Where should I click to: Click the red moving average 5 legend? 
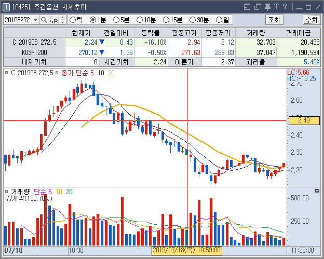[x=77, y=73]
